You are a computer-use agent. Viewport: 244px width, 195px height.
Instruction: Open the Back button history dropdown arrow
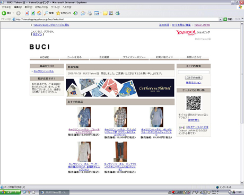(13, 13)
